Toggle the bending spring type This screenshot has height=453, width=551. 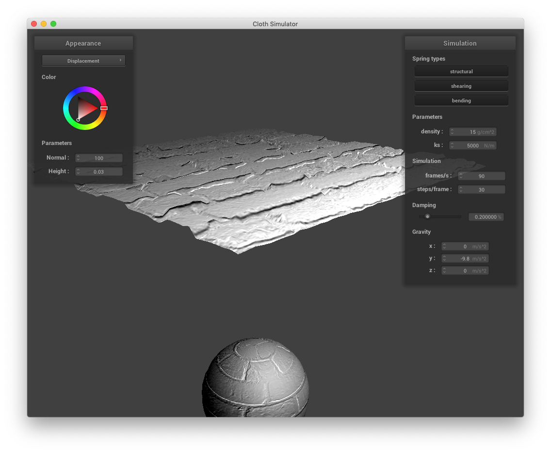click(461, 100)
